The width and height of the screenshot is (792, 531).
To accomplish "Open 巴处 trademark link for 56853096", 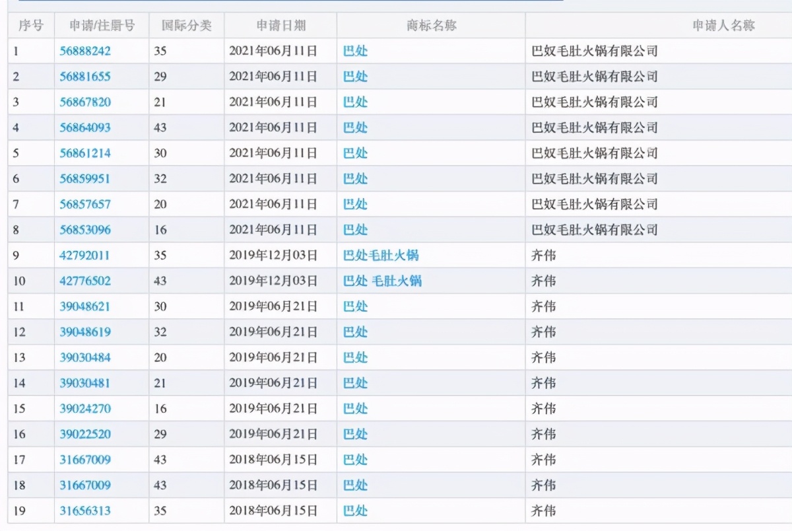I will pyautogui.click(x=355, y=230).
